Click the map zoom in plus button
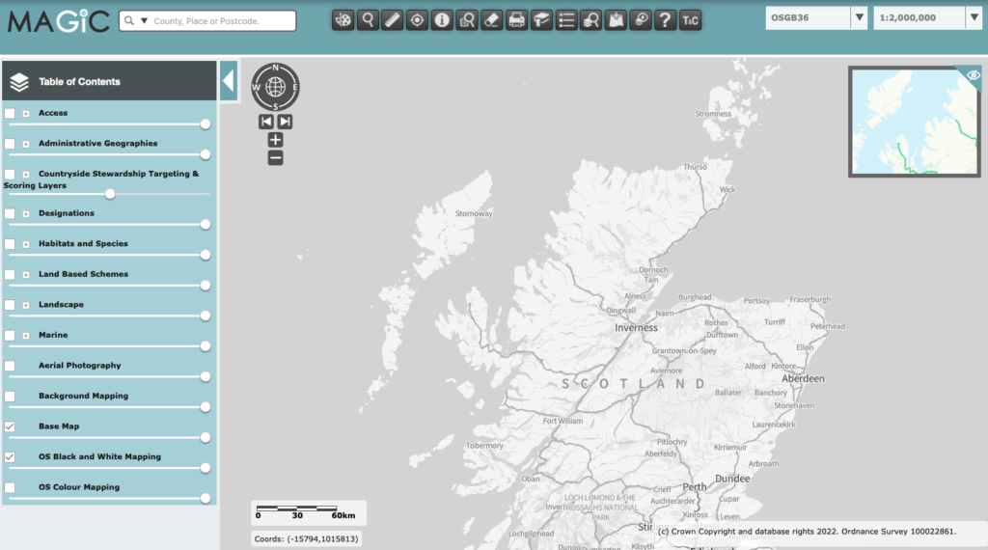 point(275,140)
